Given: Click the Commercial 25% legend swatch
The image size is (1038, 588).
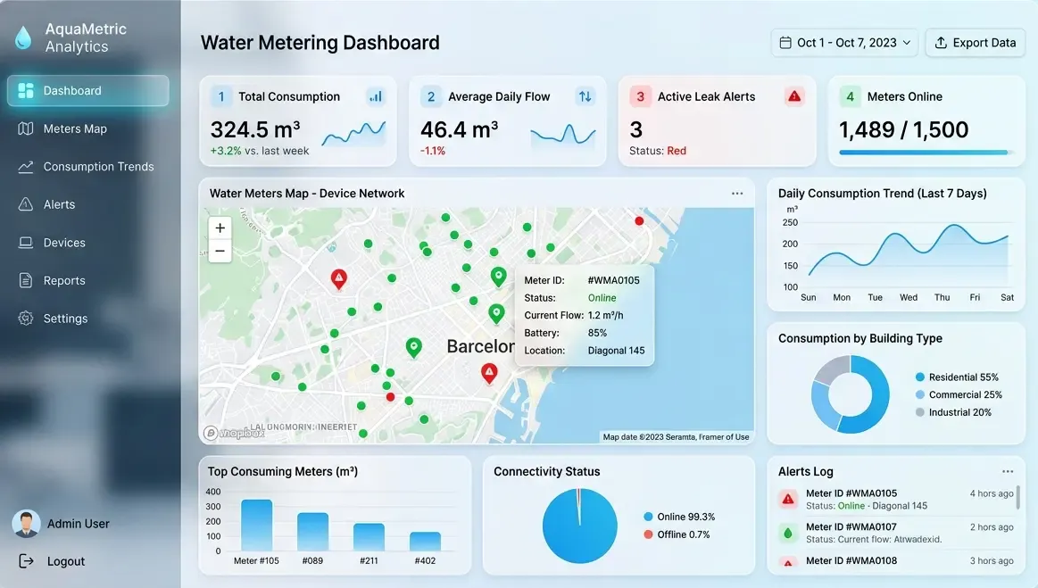Looking at the screenshot, I should [x=920, y=394].
